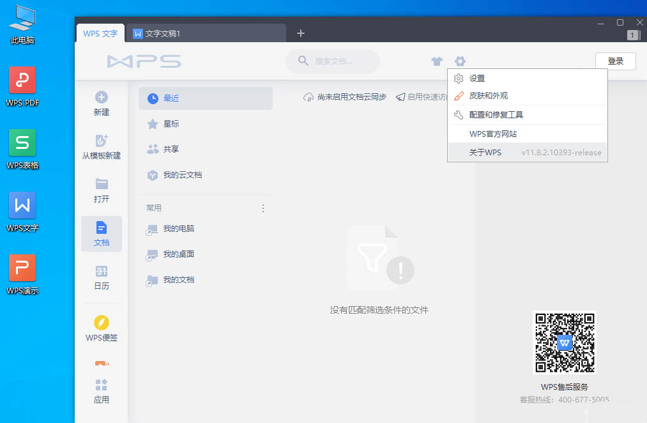Open 我的桌面 location
The height and width of the screenshot is (423, 647).
[x=206, y=254]
